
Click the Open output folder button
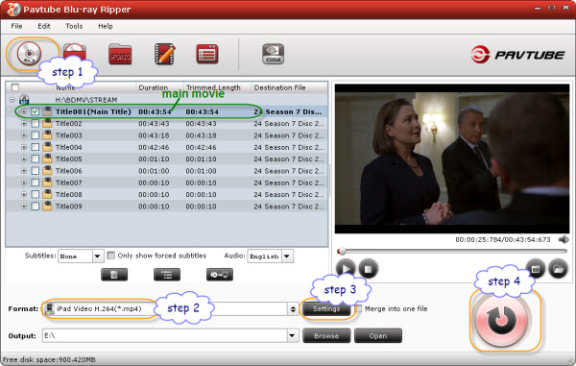tap(378, 336)
